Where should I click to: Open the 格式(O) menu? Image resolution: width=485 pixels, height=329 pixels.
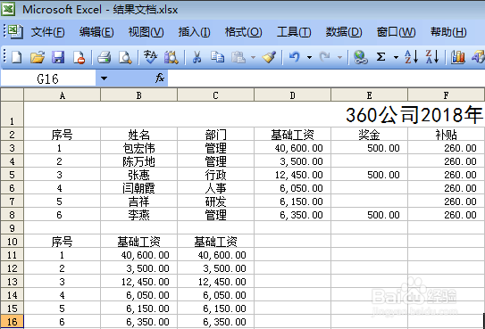(244, 32)
